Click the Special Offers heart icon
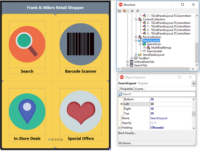This screenshot has width=200, height=154. click(81, 112)
